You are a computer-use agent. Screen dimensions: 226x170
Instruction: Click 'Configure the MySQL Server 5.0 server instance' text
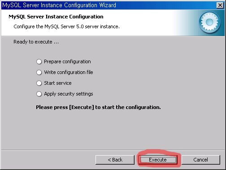tap(66, 26)
